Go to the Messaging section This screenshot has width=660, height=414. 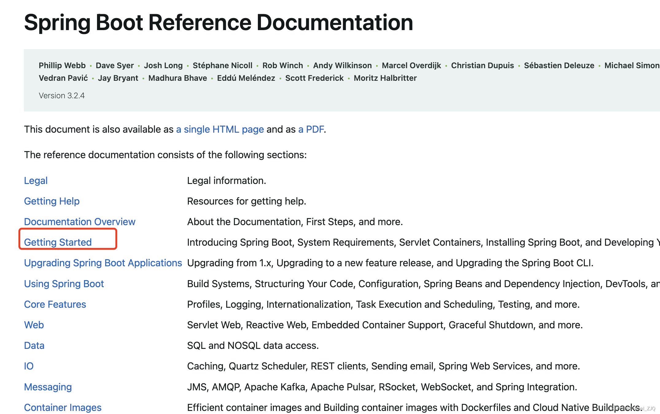click(48, 387)
